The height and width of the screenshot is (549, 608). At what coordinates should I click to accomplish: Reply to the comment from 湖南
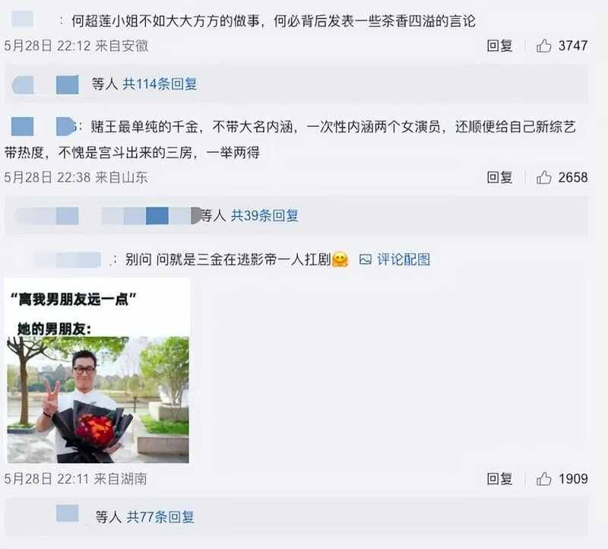point(499,479)
